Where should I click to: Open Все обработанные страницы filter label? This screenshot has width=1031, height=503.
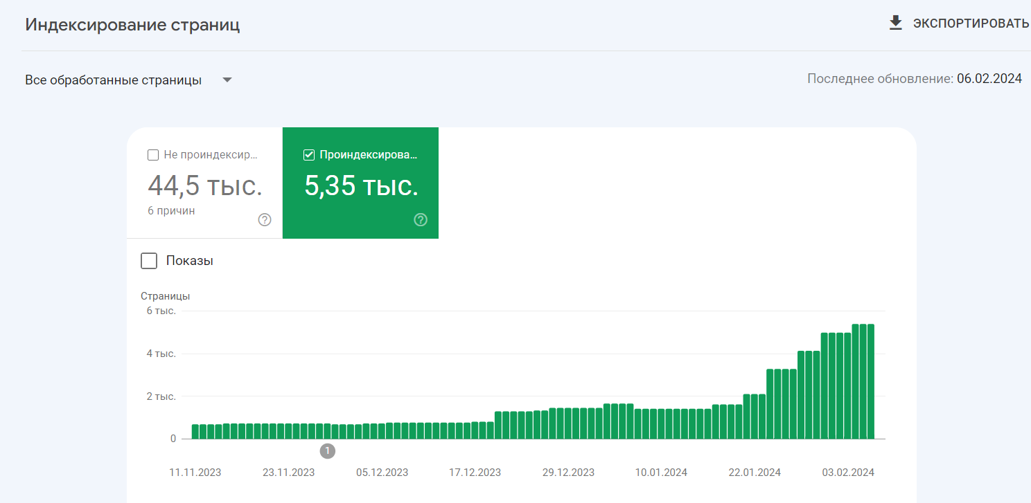pyautogui.click(x=114, y=80)
